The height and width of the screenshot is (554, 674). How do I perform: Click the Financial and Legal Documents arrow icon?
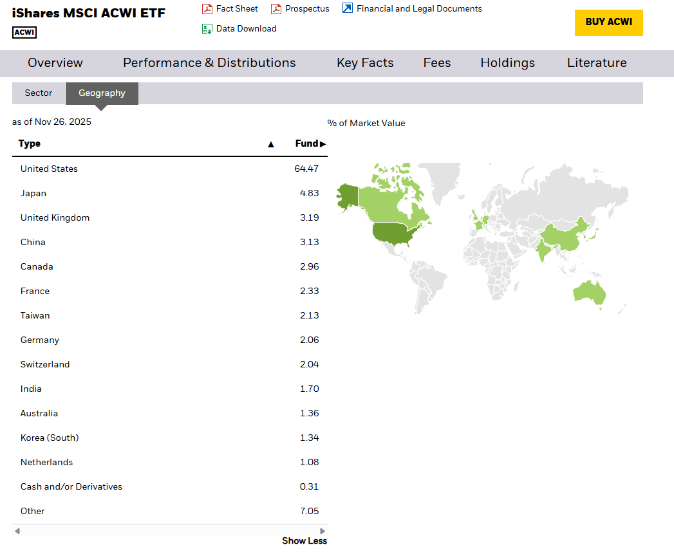[x=348, y=8]
